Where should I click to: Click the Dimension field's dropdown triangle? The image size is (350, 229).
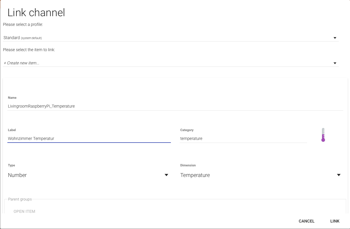click(x=339, y=175)
